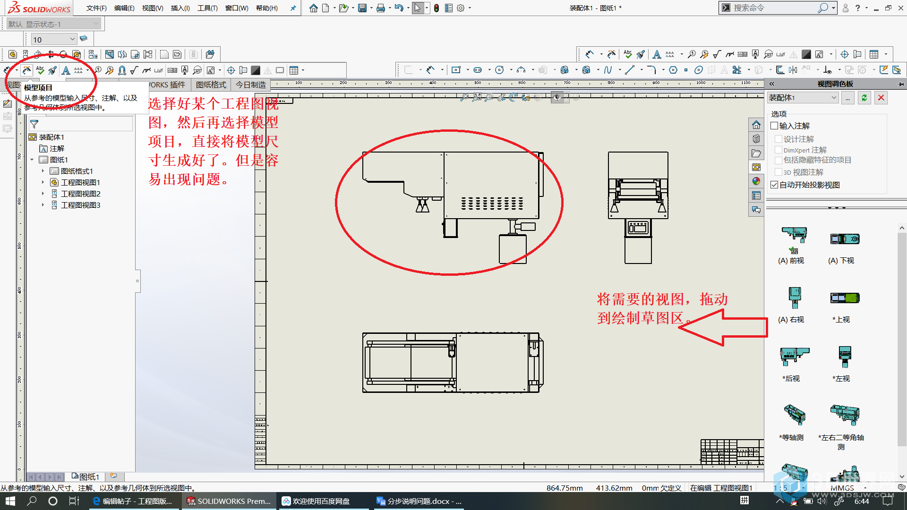Expand 工程图视图3 tree node
Image resolution: width=907 pixels, height=510 pixels.
43,205
